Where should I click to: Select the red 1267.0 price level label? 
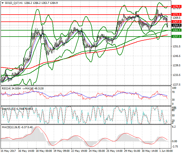point(176,22)
